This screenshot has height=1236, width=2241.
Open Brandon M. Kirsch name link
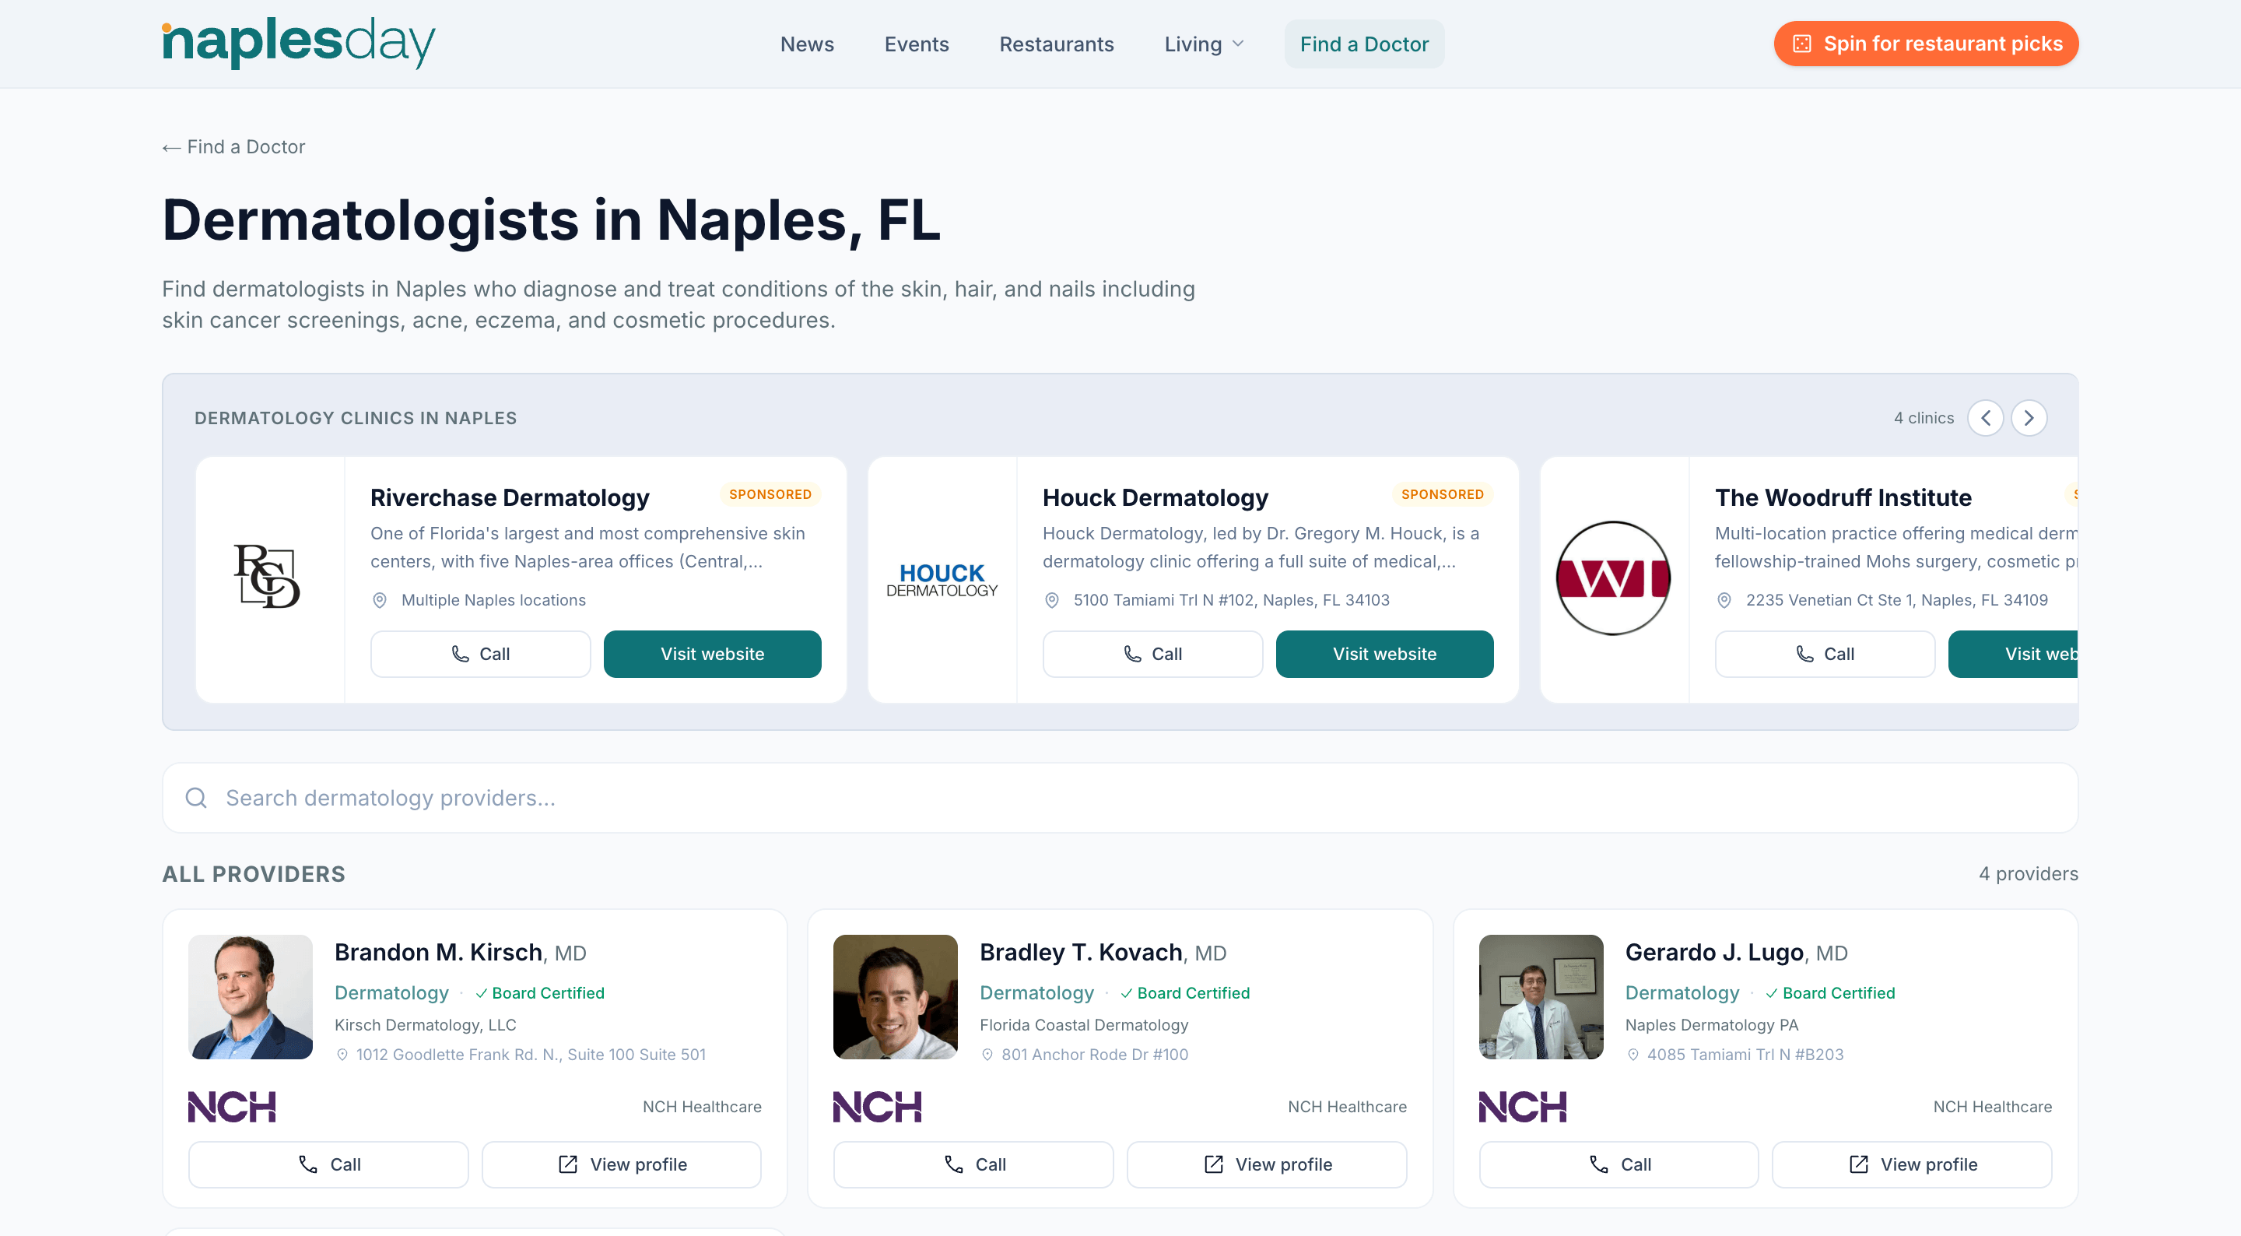[438, 952]
